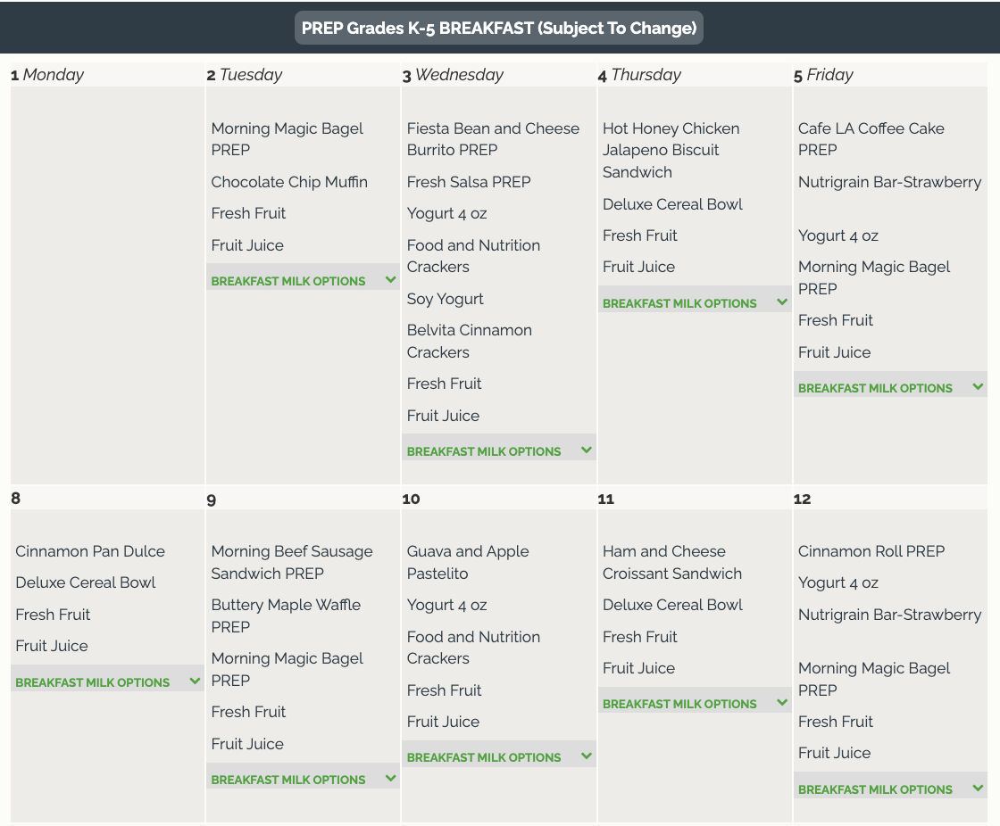
Task: View Guava and Apple Pastelito details
Action: click(x=468, y=562)
